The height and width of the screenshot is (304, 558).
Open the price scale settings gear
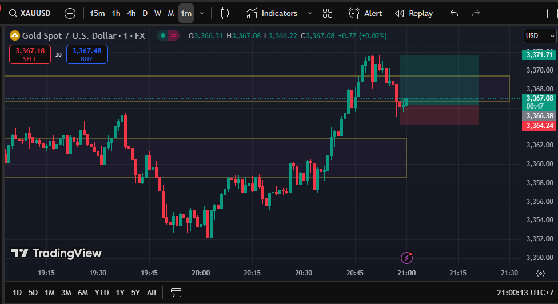[540, 273]
